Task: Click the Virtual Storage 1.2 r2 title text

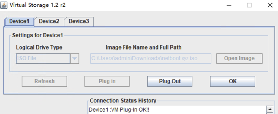Action: coord(38,5)
